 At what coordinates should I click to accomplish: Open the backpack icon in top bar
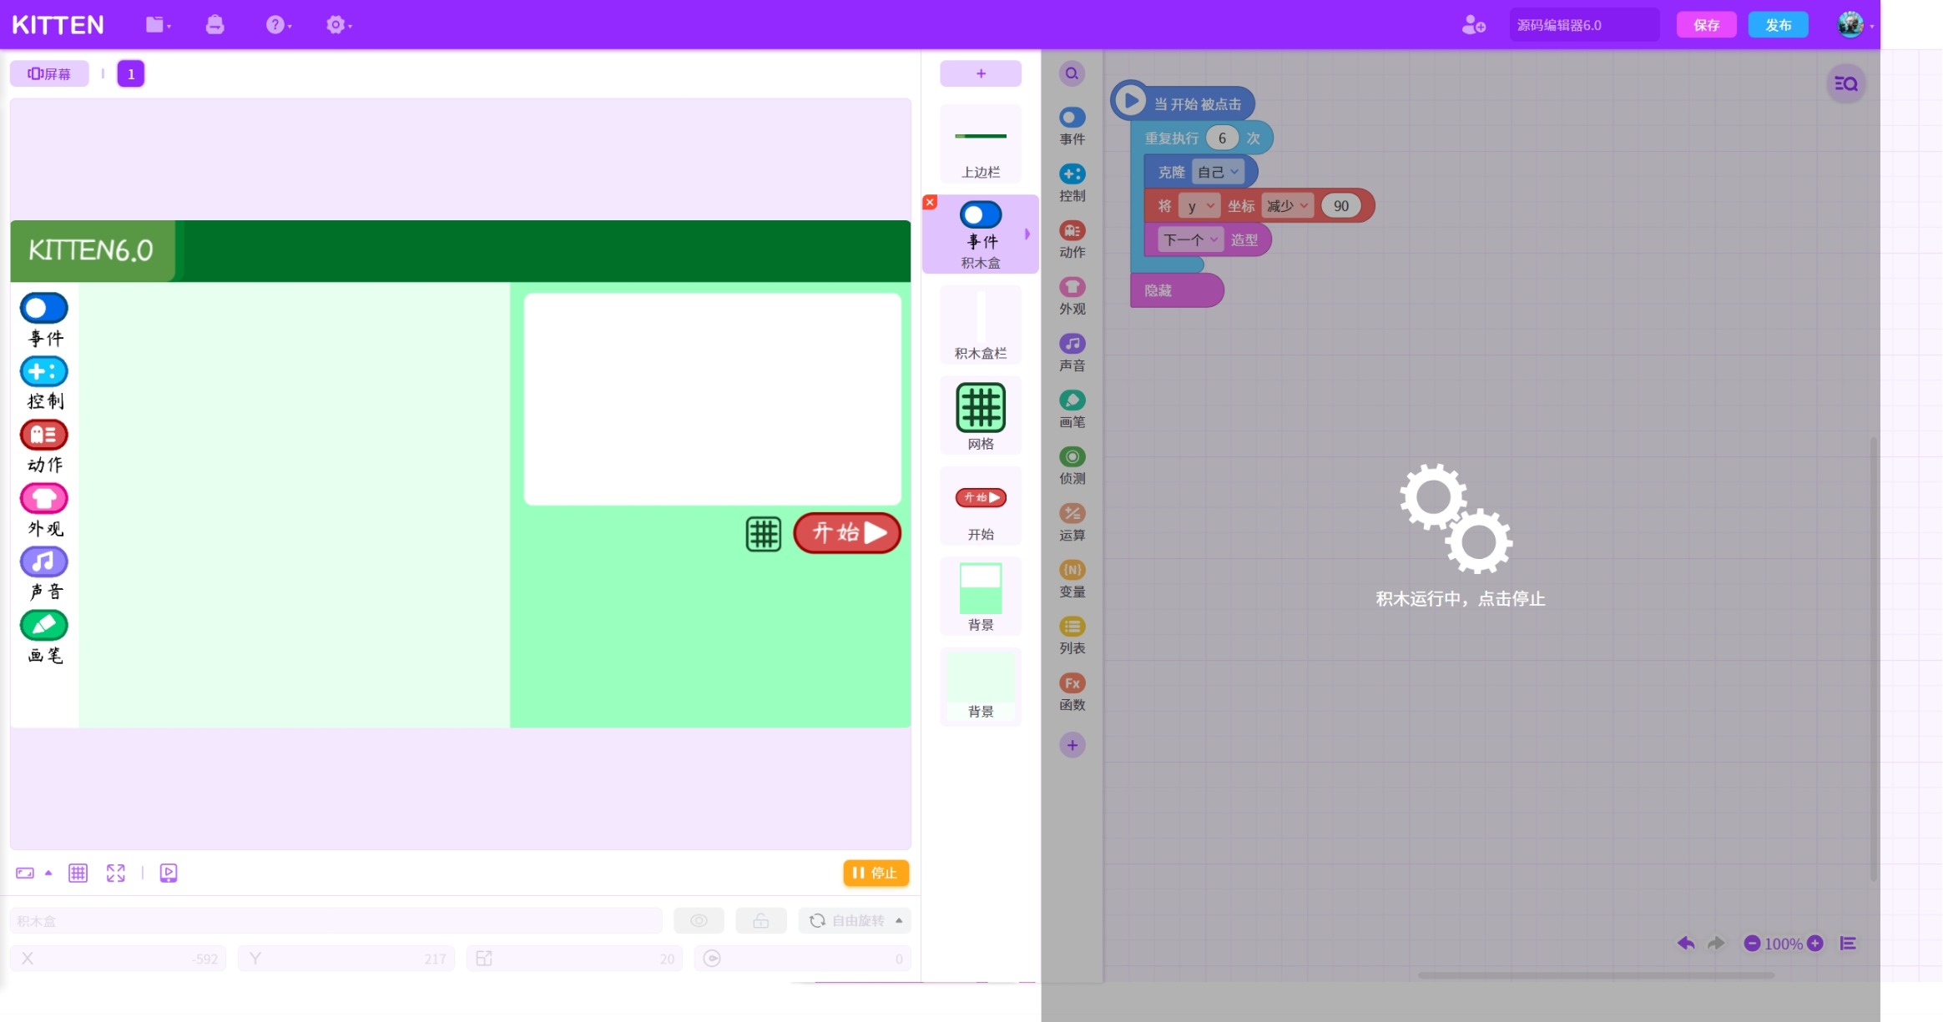pyautogui.click(x=214, y=25)
